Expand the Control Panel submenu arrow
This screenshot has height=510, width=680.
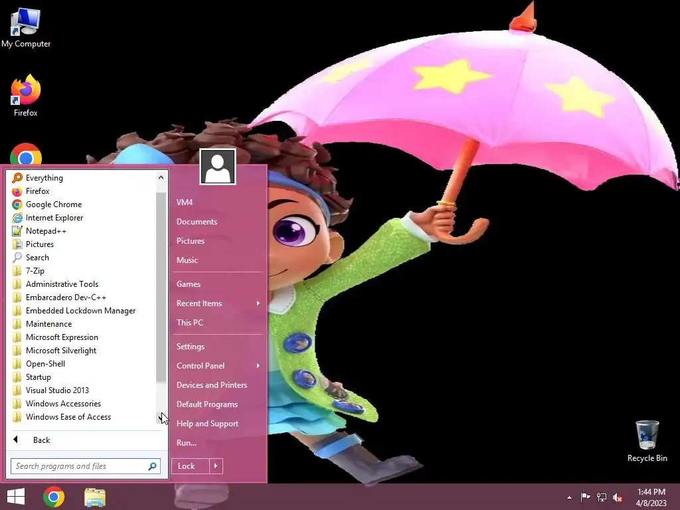point(258,366)
